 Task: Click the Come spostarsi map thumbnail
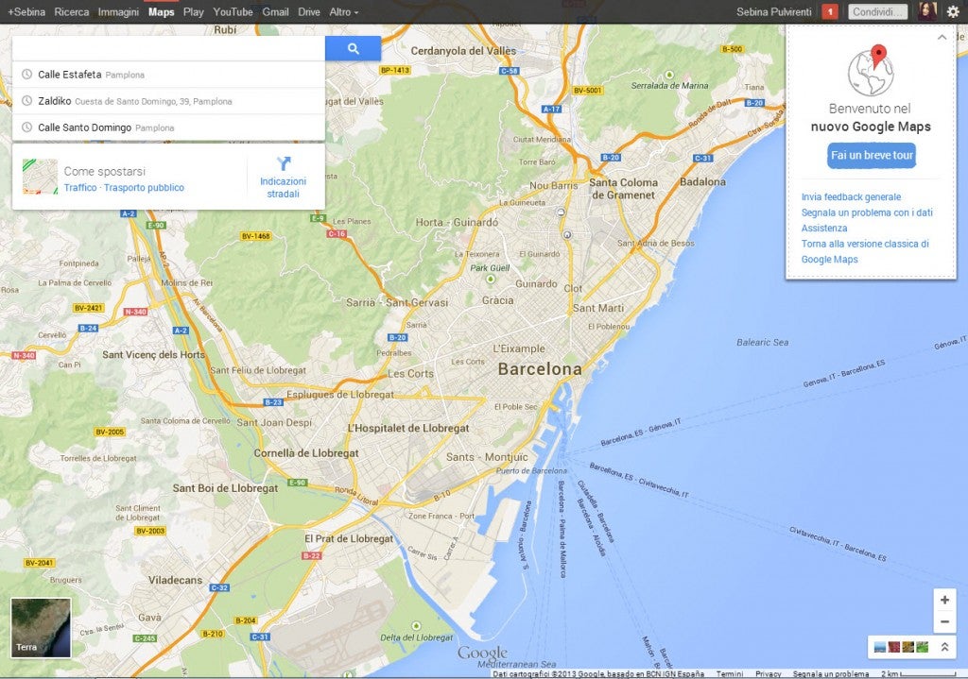click(40, 177)
